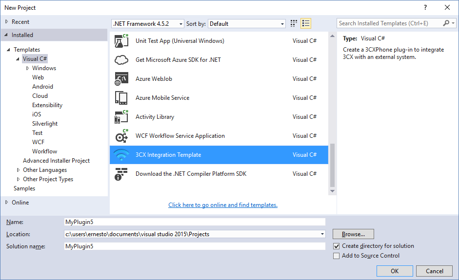459x280 pixels.
Task: Click the Name input field
Action: 195,222
